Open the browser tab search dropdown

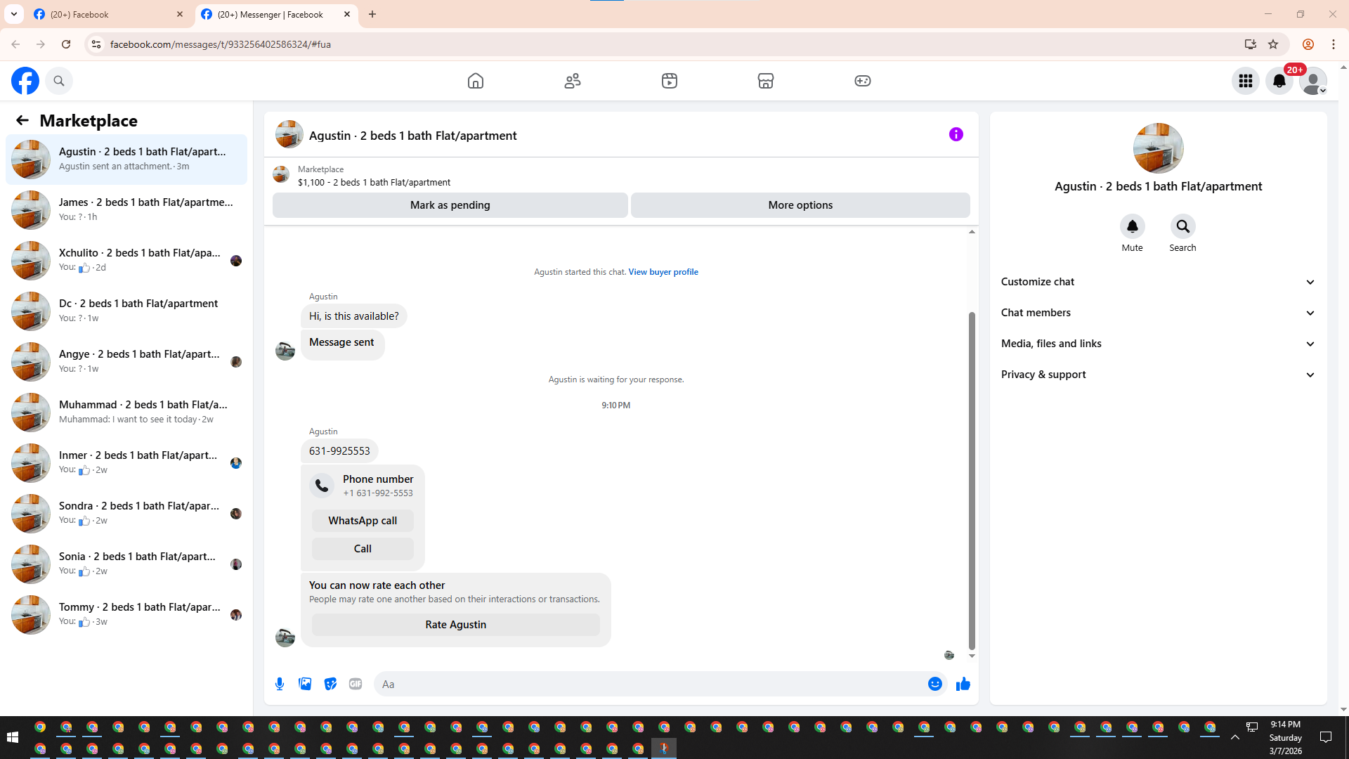(14, 14)
